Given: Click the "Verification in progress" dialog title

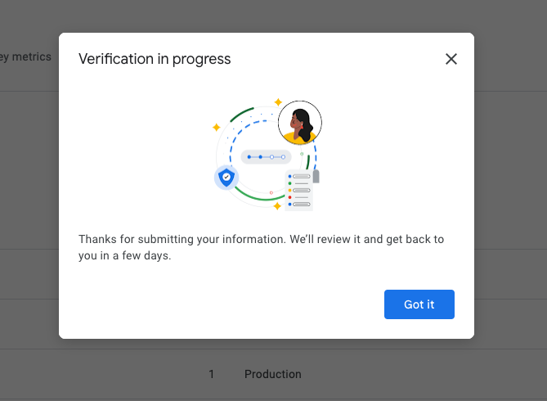Looking at the screenshot, I should pyautogui.click(x=155, y=59).
